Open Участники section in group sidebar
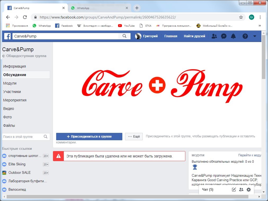Screen dimensions: 268x201 tap(12, 92)
